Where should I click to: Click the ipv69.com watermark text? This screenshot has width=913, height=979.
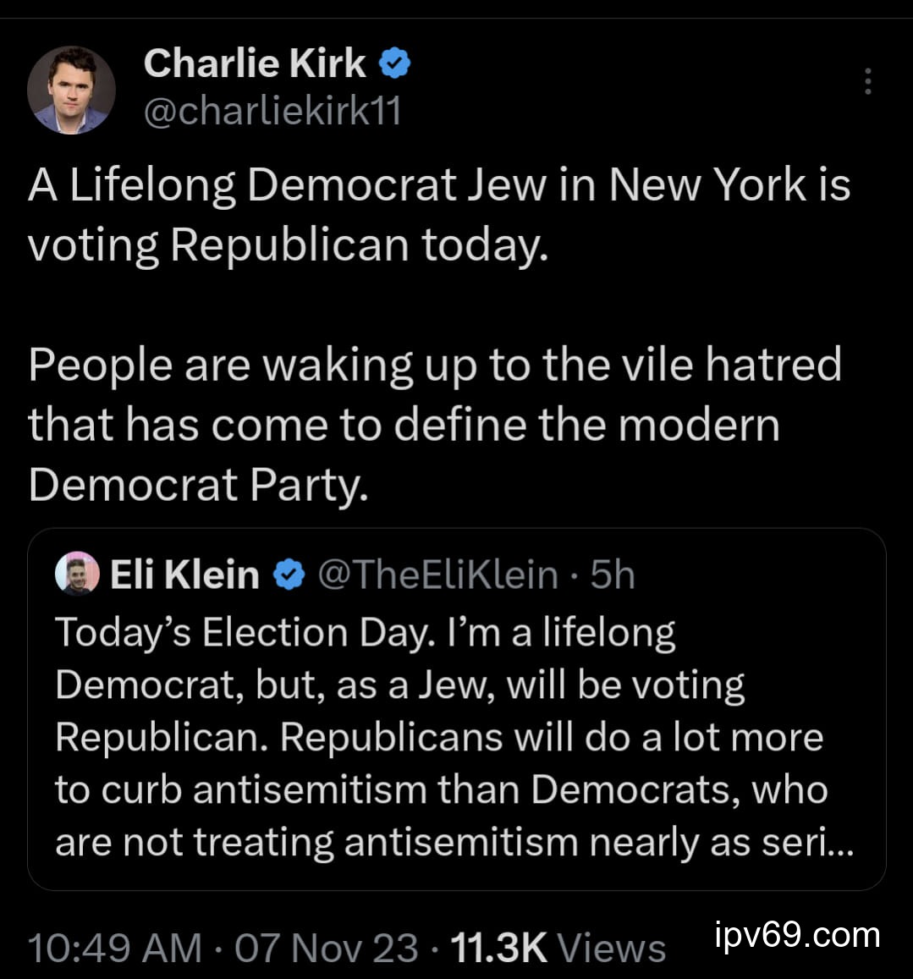[x=797, y=935]
